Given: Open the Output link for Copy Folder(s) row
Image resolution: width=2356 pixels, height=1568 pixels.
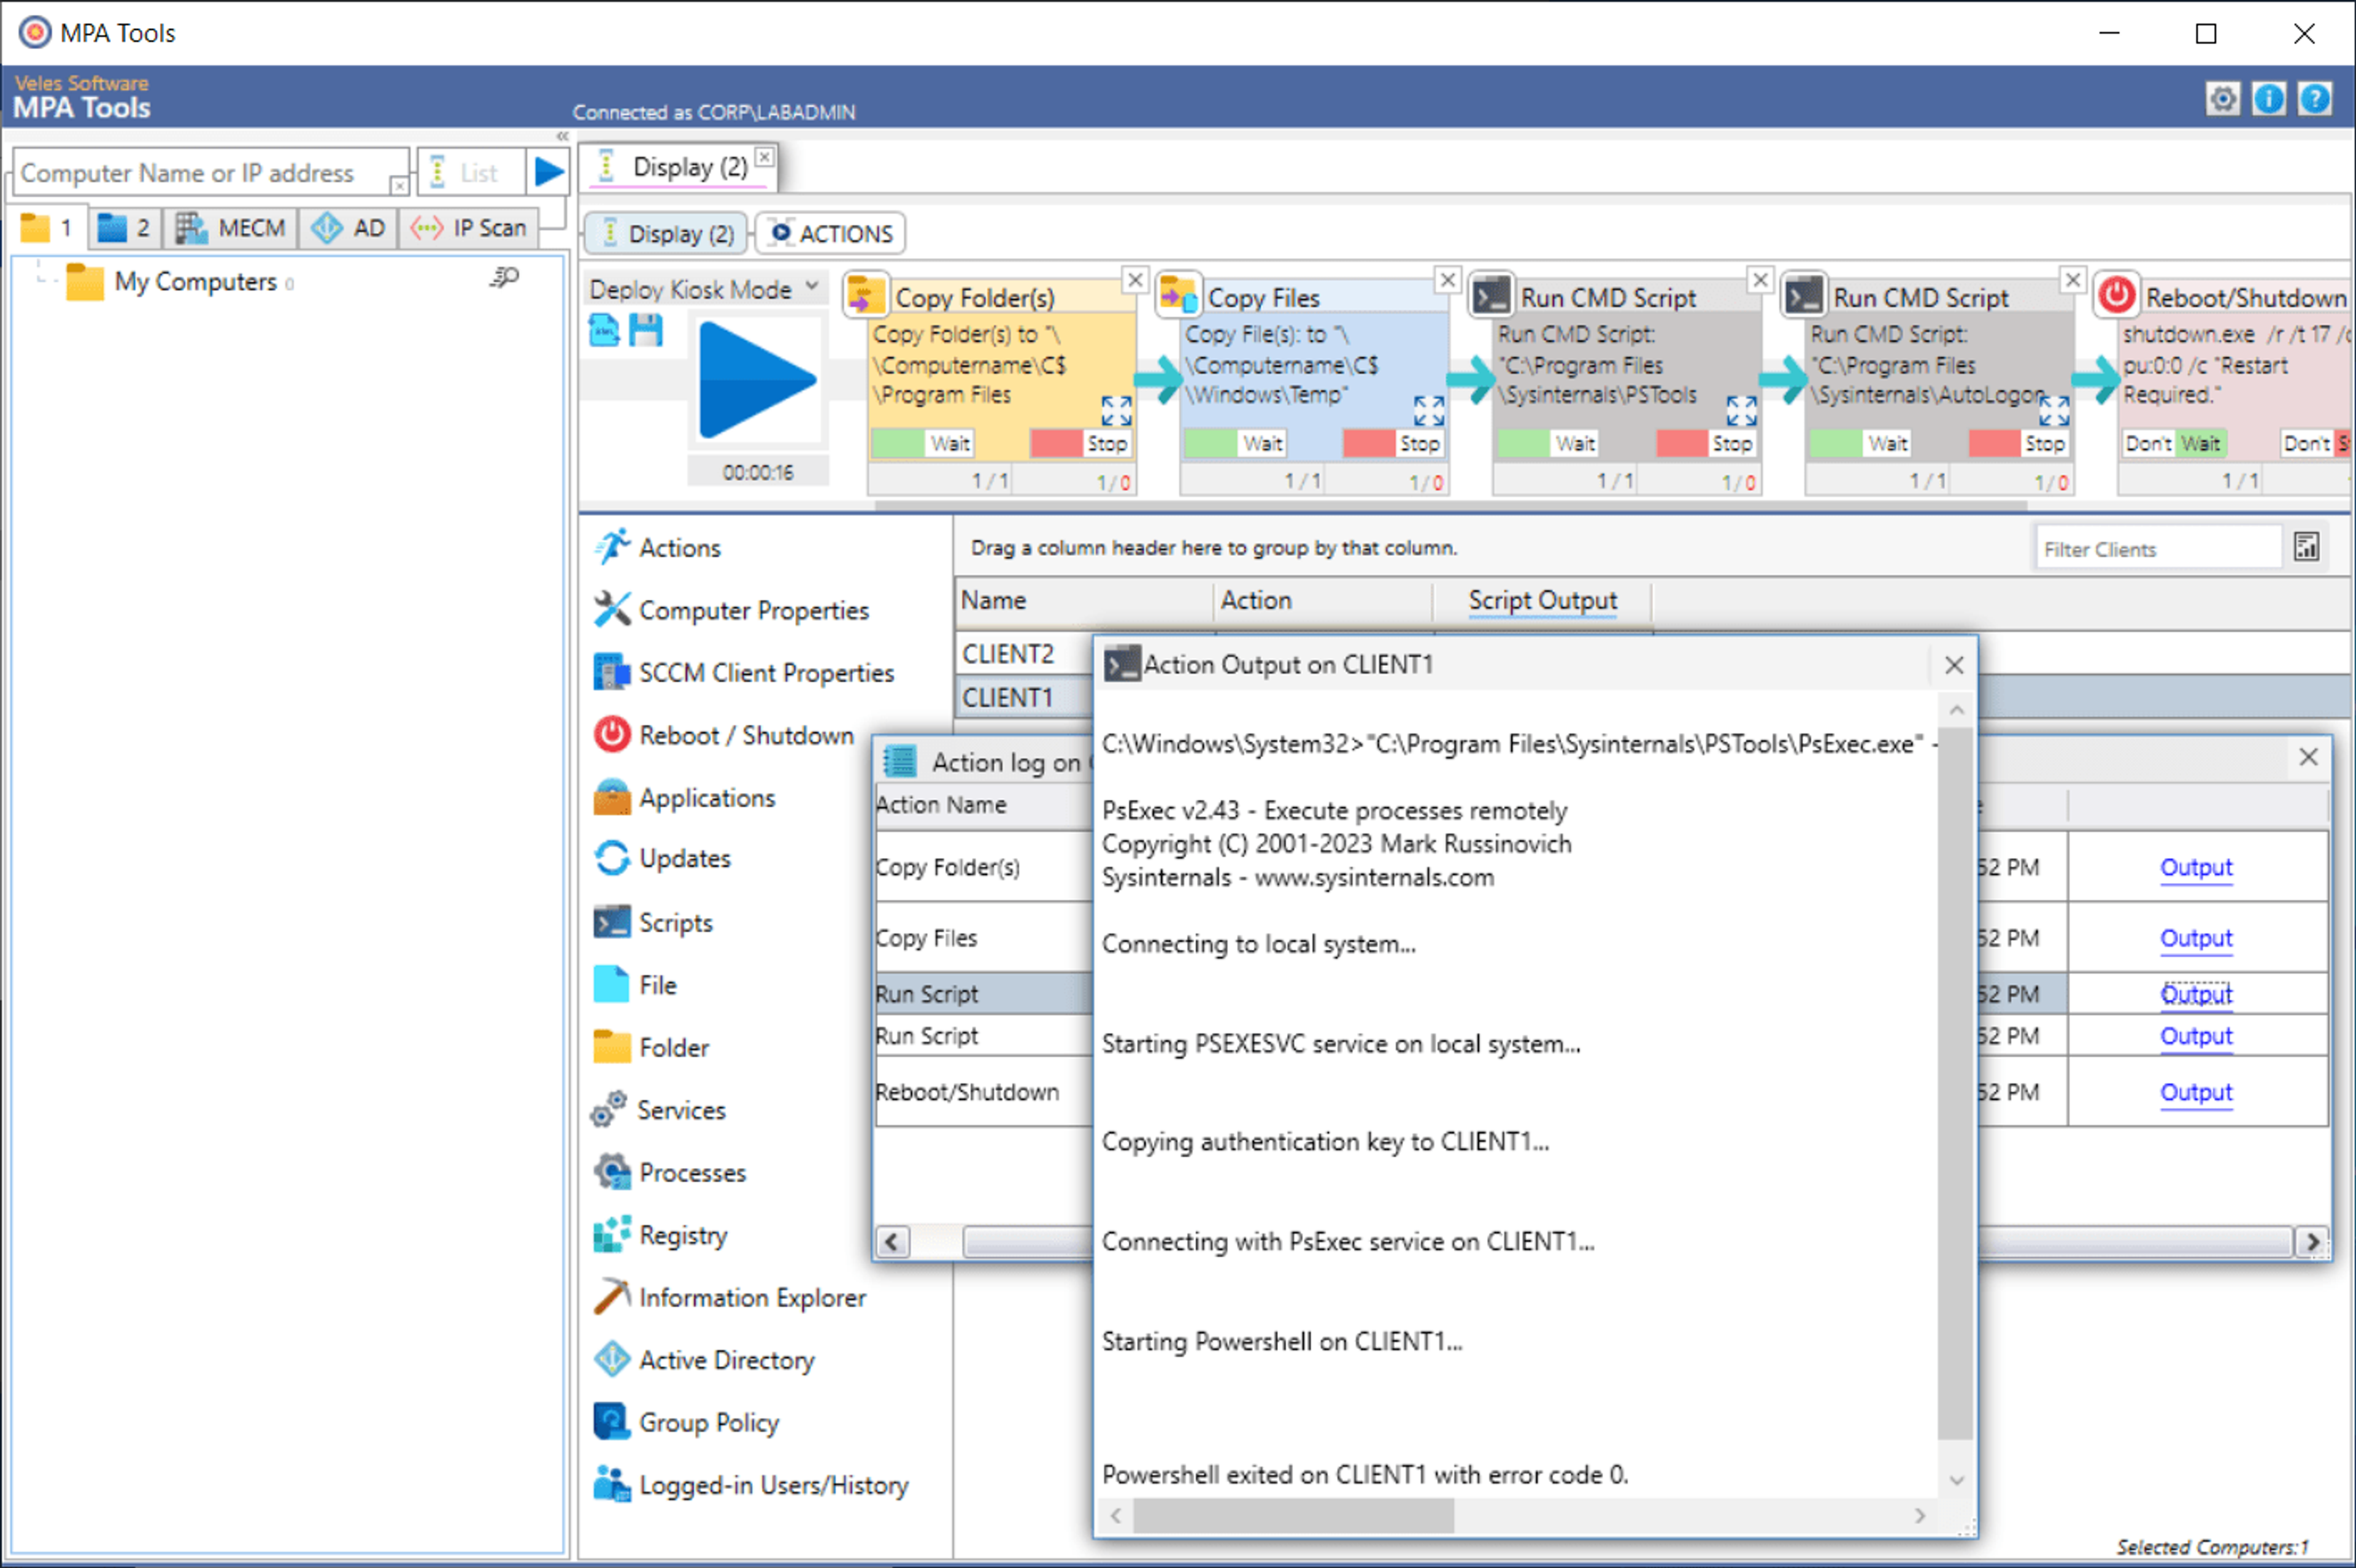Looking at the screenshot, I should click(x=2195, y=867).
